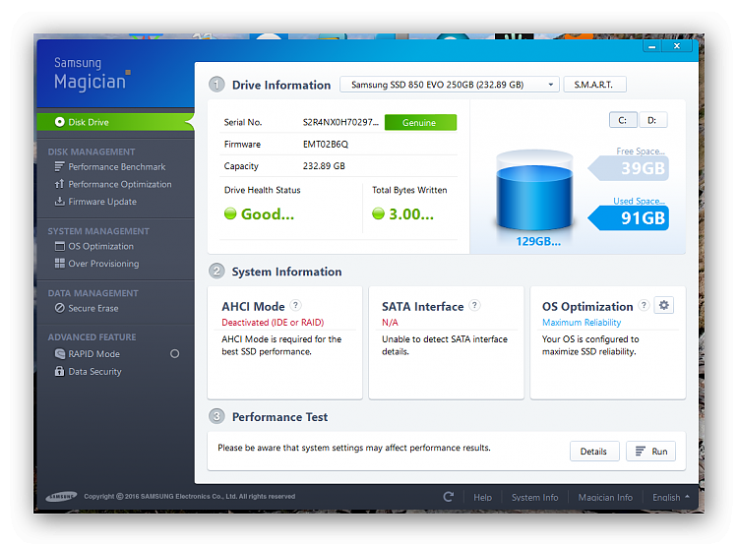Click the Samsung logo in footer
This screenshot has width=738, height=547.
[x=61, y=497]
